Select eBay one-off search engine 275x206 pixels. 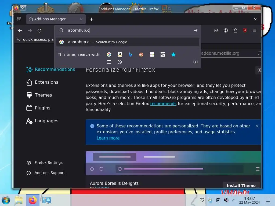pos(152,54)
